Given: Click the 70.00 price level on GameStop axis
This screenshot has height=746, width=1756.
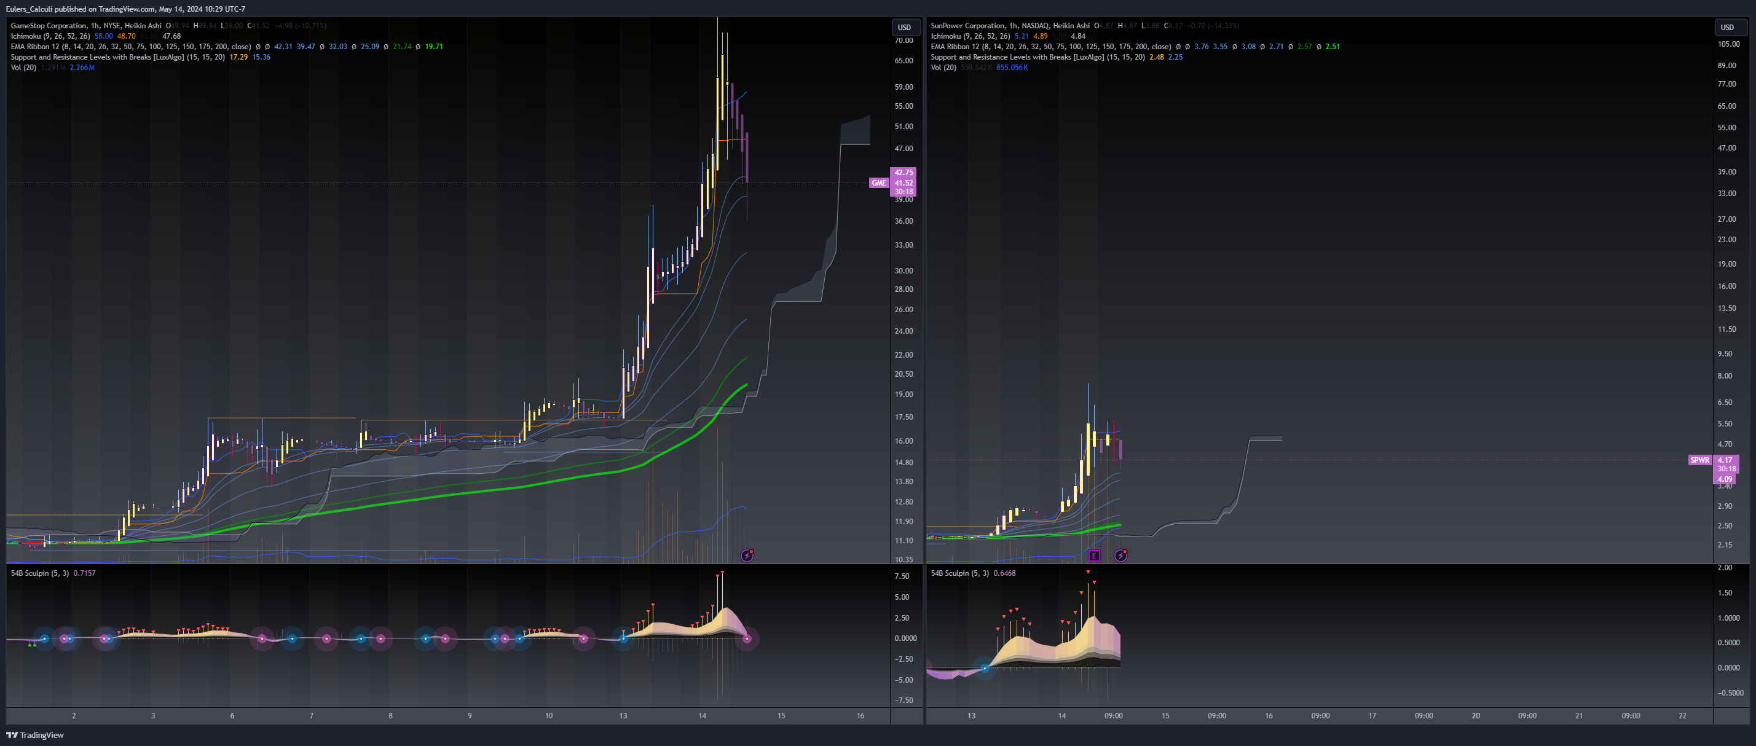Looking at the screenshot, I should coord(904,41).
